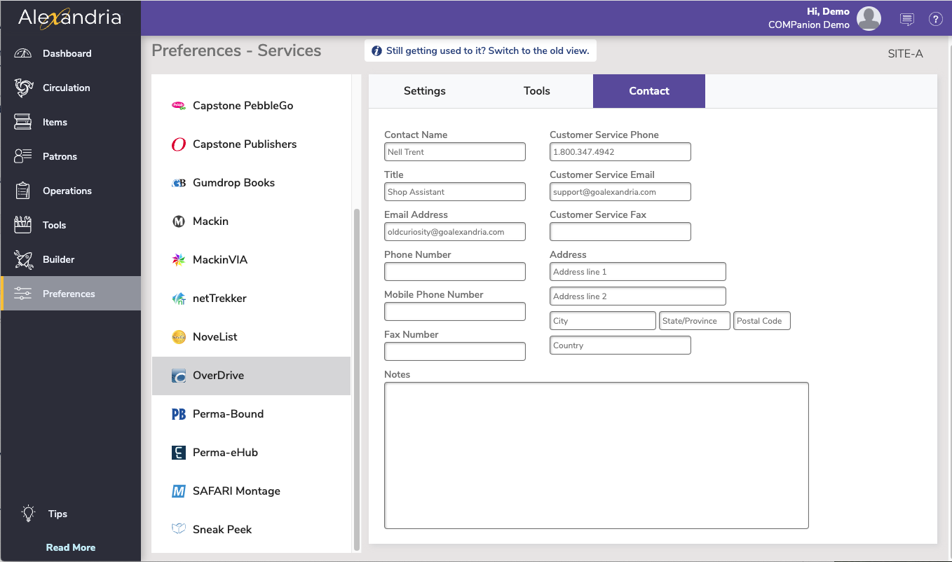The width and height of the screenshot is (952, 562).
Task: Click the user profile avatar
Action: pyautogui.click(x=869, y=19)
